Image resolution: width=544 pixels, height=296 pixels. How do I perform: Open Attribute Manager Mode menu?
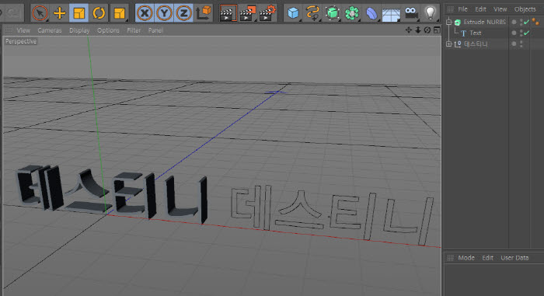pyautogui.click(x=466, y=258)
